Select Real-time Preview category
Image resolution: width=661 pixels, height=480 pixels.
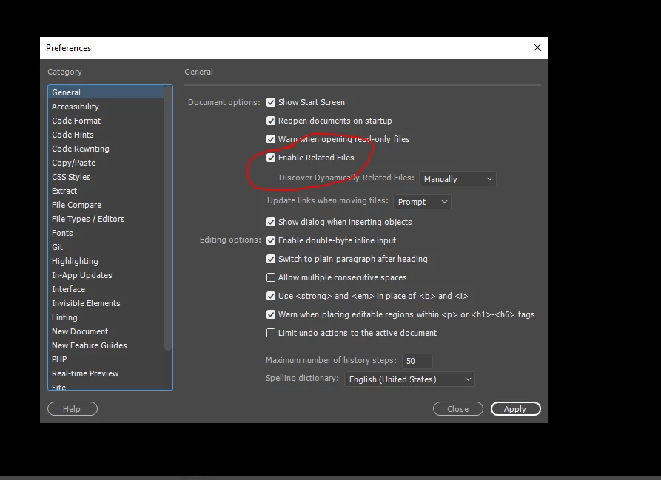(106, 373)
